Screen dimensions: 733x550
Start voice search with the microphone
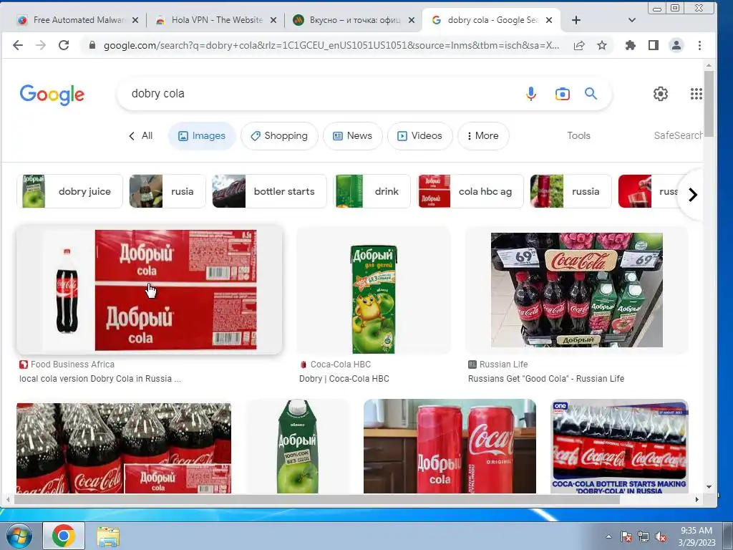click(x=530, y=94)
